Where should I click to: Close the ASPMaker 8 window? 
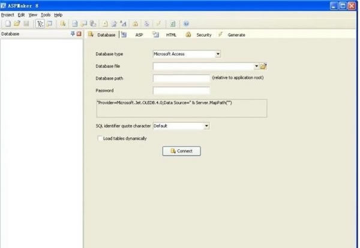click(x=352, y=6)
